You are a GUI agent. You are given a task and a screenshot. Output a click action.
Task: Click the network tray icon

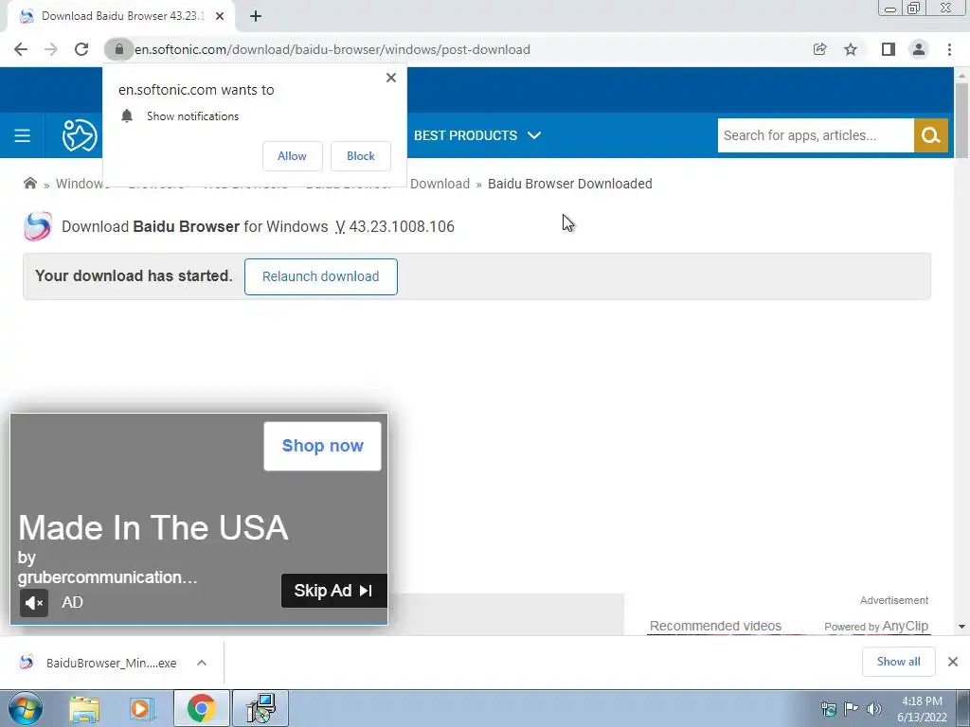(x=828, y=709)
